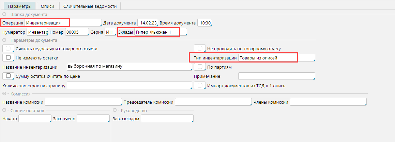395x142 pixels.
Task: Open the Тип инвентаризации dropdown
Action: (x=276, y=58)
